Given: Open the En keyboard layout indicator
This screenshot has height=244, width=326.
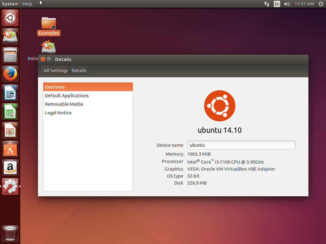Looking at the screenshot, I should pos(277,4).
